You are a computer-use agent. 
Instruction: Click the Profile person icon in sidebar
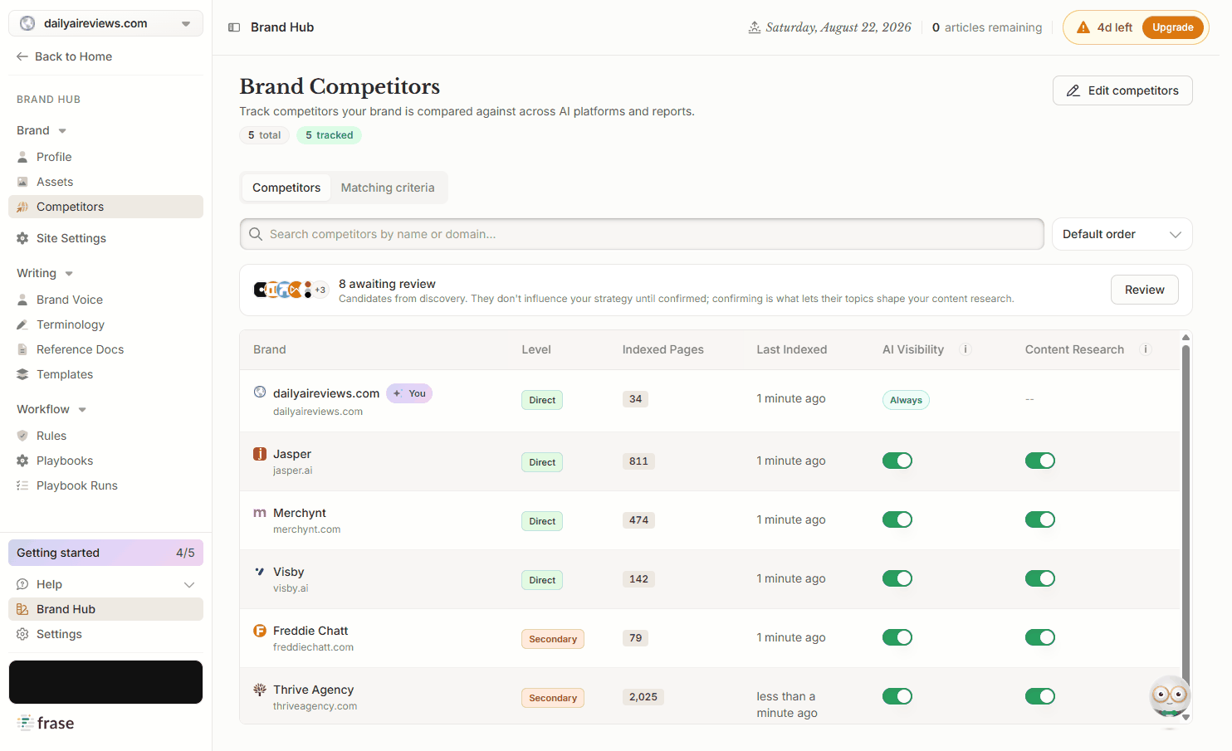pyautogui.click(x=22, y=157)
